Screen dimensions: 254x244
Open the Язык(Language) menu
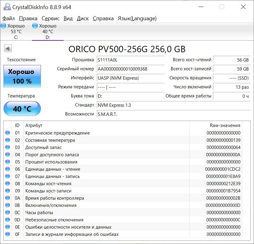(x=137, y=18)
